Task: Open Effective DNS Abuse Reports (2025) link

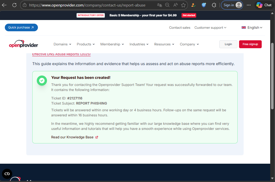Action: tap(61, 54)
